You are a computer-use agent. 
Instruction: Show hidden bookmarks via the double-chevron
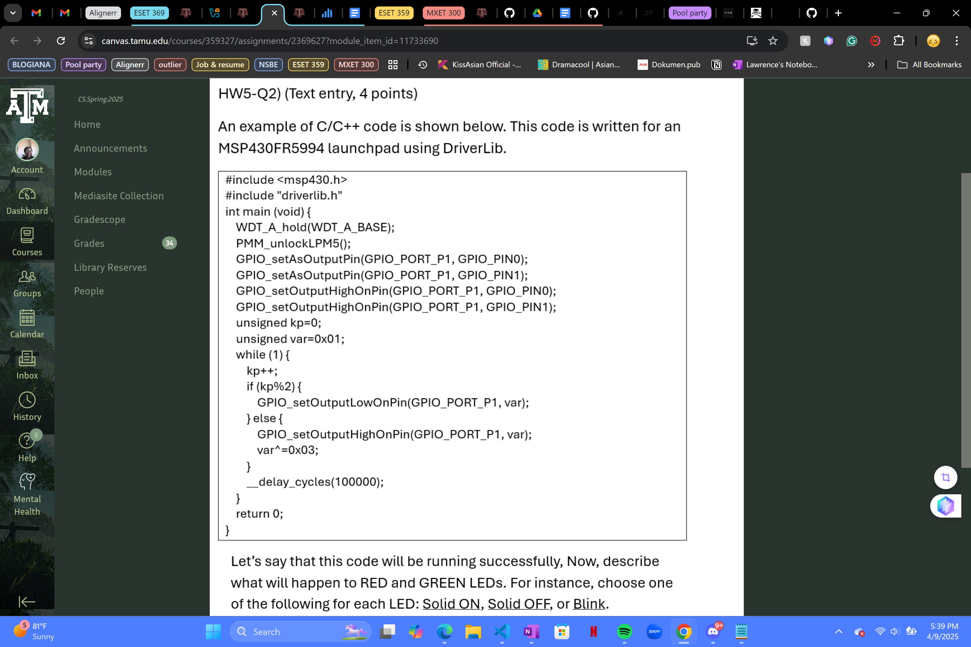(x=871, y=64)
